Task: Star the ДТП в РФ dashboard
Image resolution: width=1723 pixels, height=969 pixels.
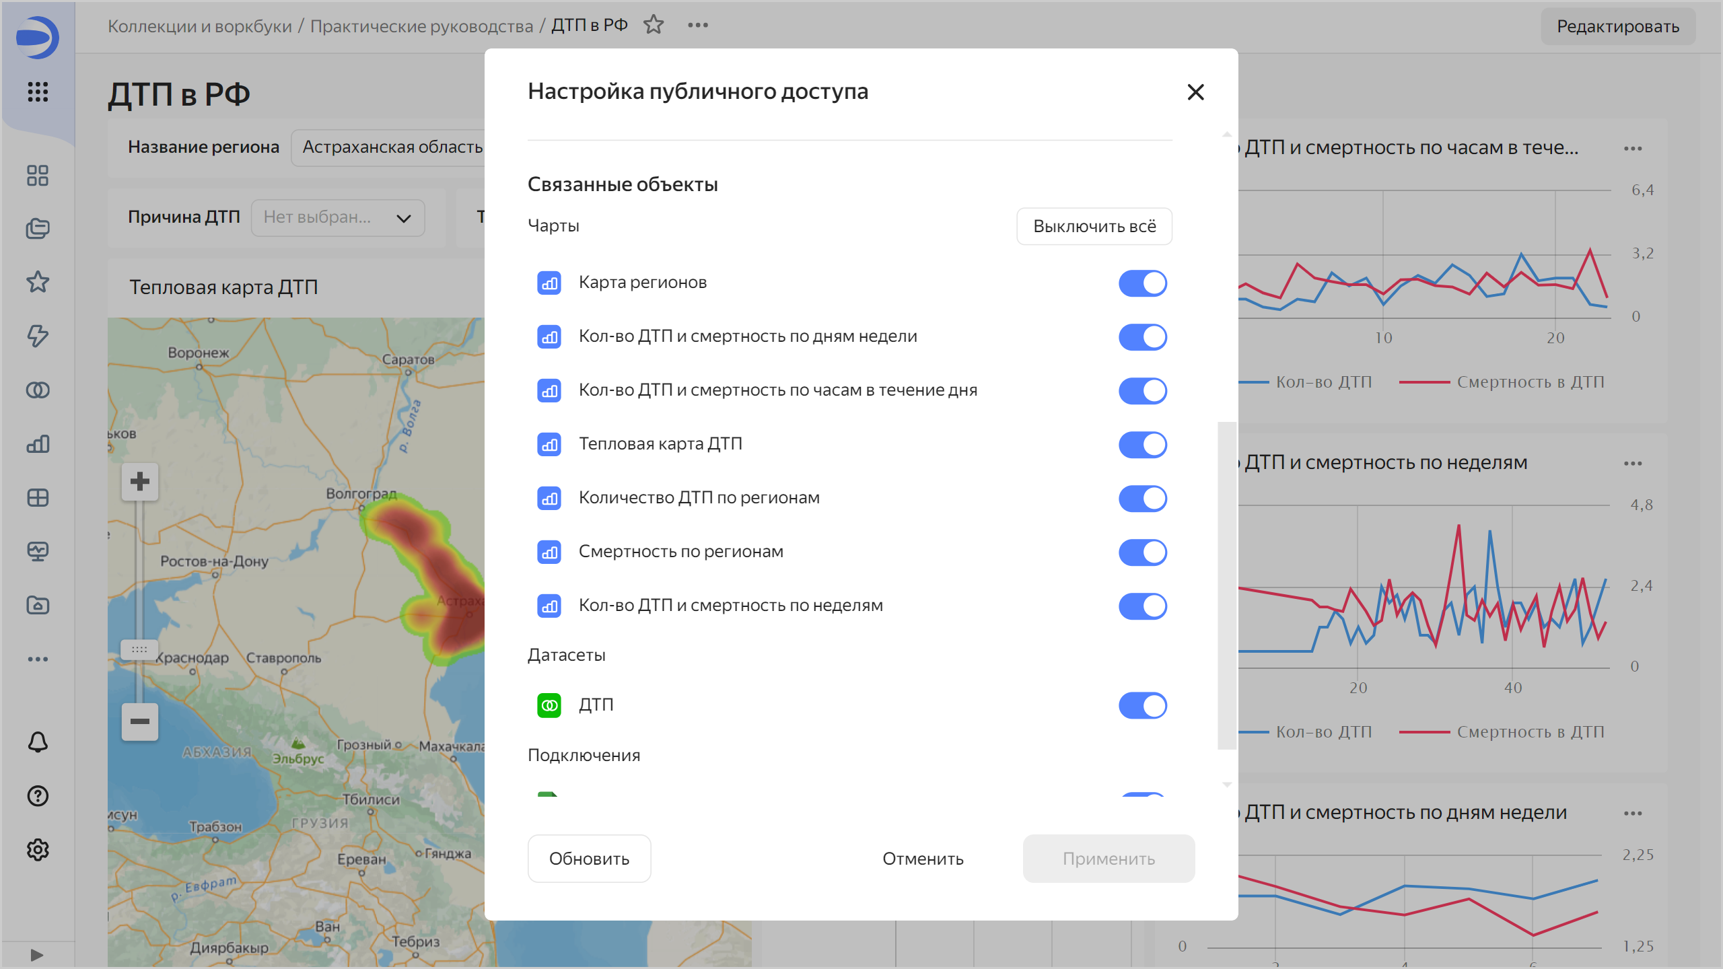Action: click(x=654, y=26)
